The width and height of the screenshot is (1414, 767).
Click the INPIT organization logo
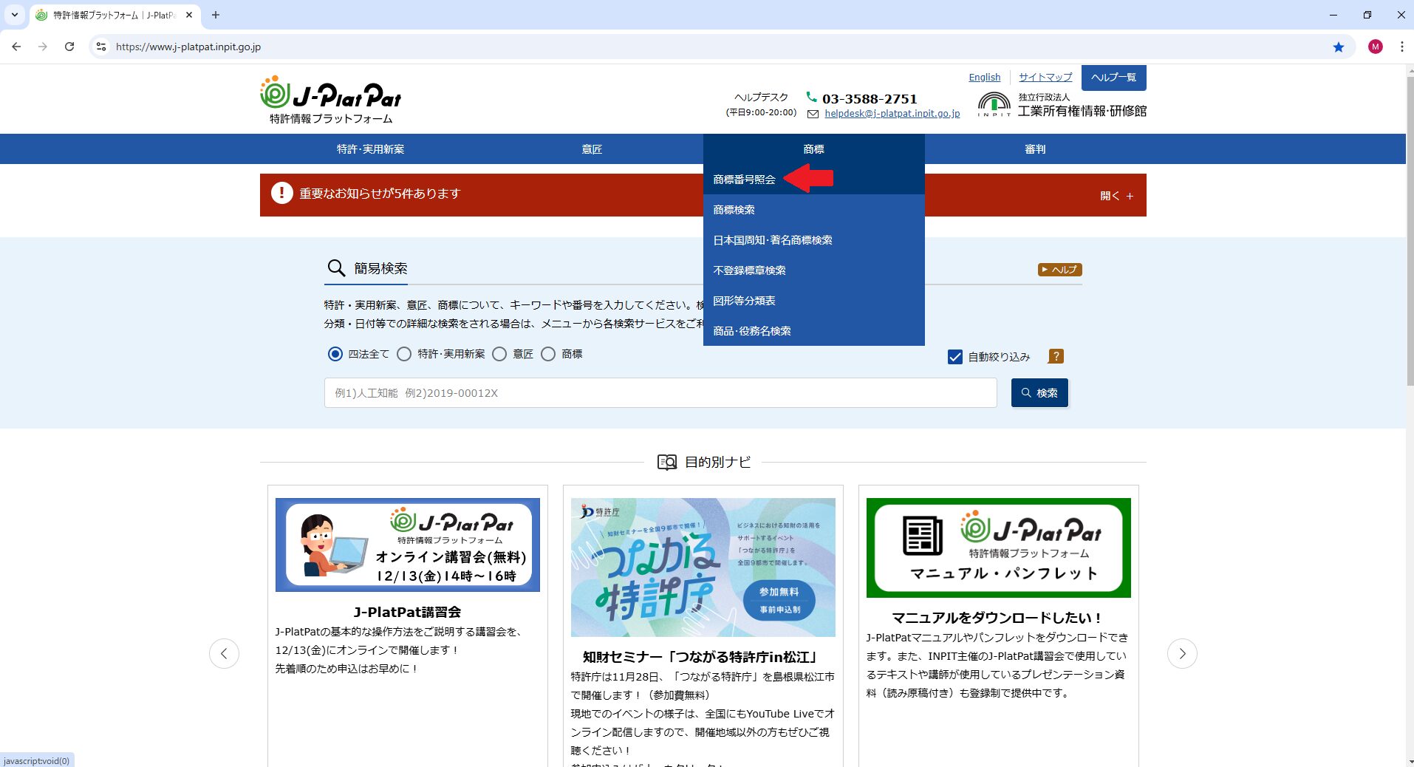(x=1062, y=104)
